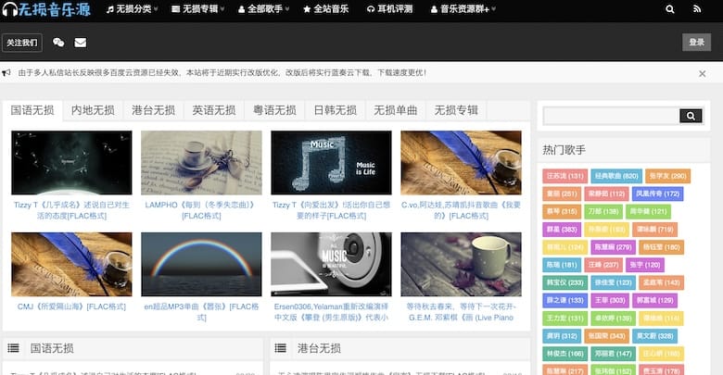723x375 pixels.
Task: Open the CMJ《所爱隔山海》[FLAC格式] link
Action: 71,306
